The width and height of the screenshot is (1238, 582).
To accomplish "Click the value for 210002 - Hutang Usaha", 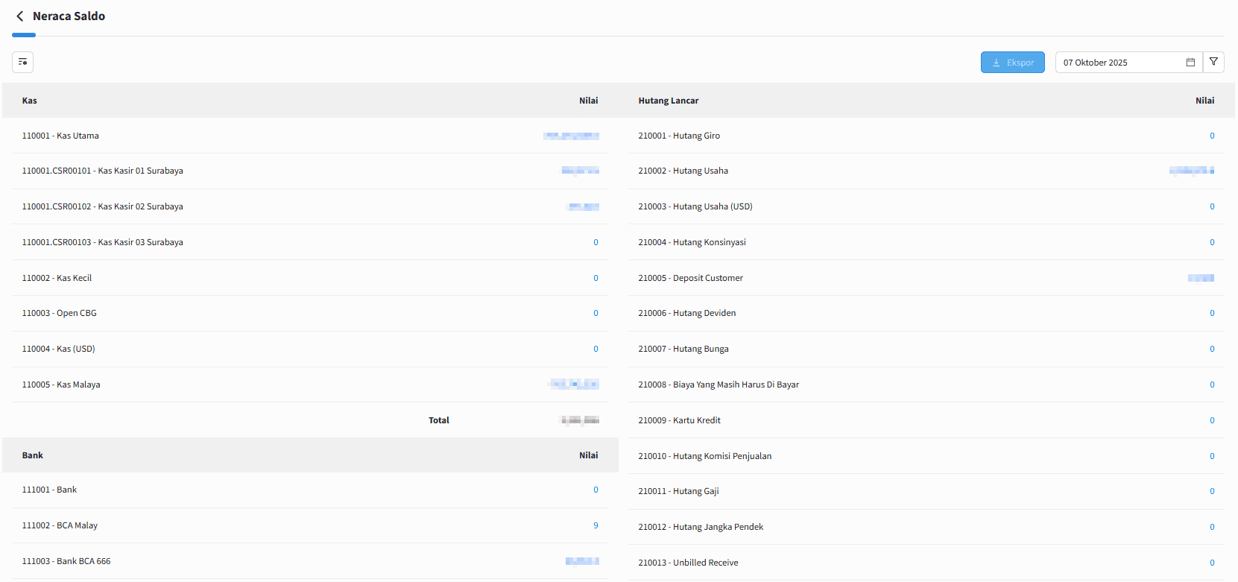I will pos(1192,171).
